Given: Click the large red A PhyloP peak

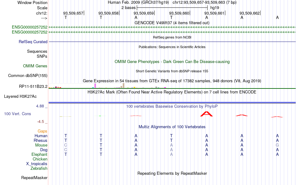Looking at the screenshot, I should pos(207,114).
